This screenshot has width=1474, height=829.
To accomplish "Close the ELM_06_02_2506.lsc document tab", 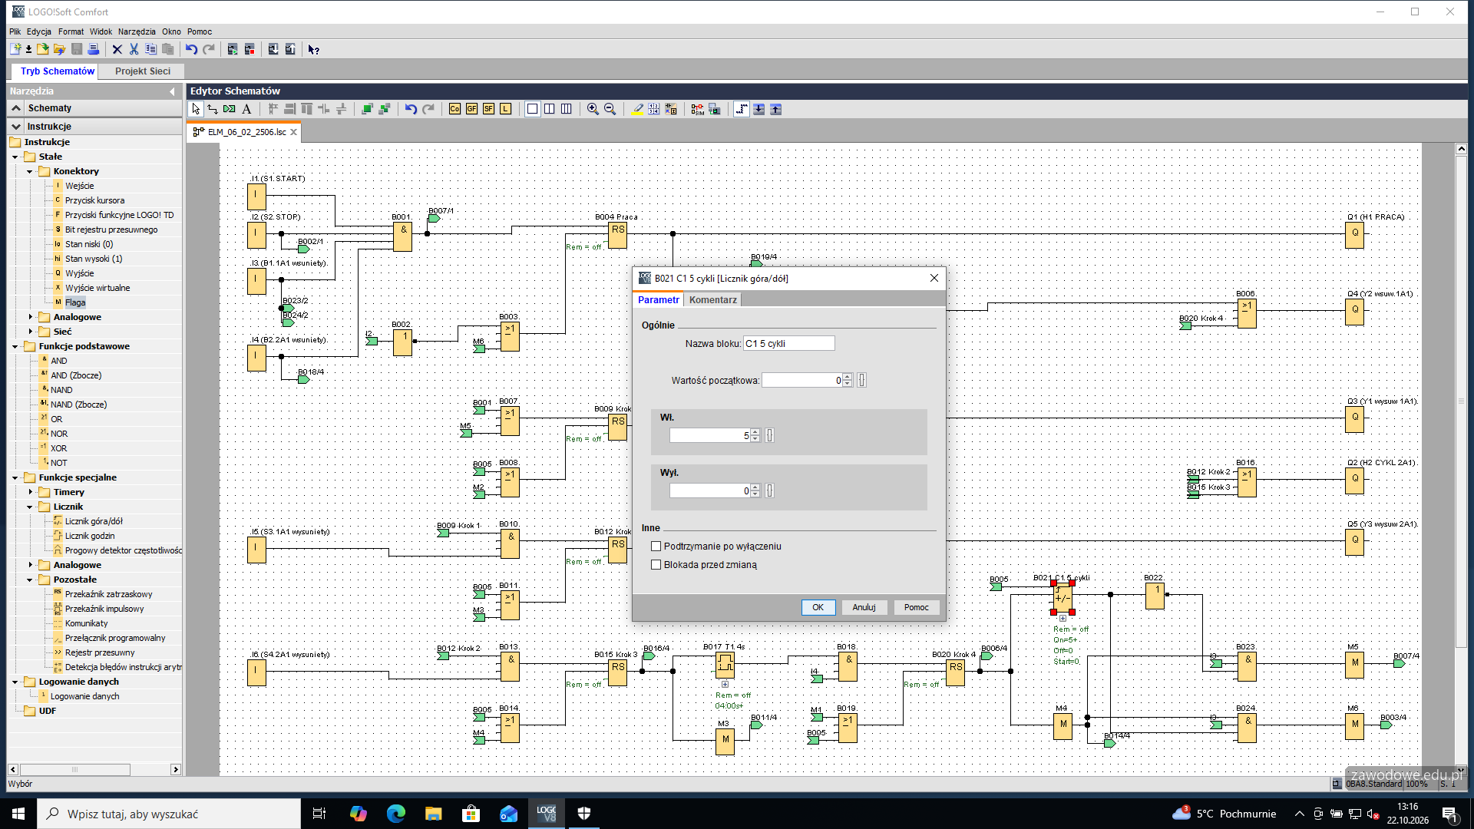I will tap(293, 132).
